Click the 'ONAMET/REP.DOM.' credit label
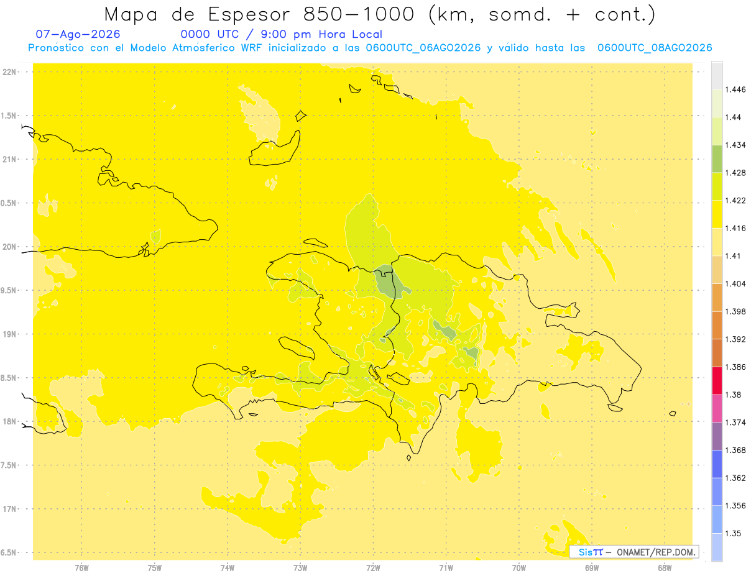746x576 pixels. click(656, 552)
